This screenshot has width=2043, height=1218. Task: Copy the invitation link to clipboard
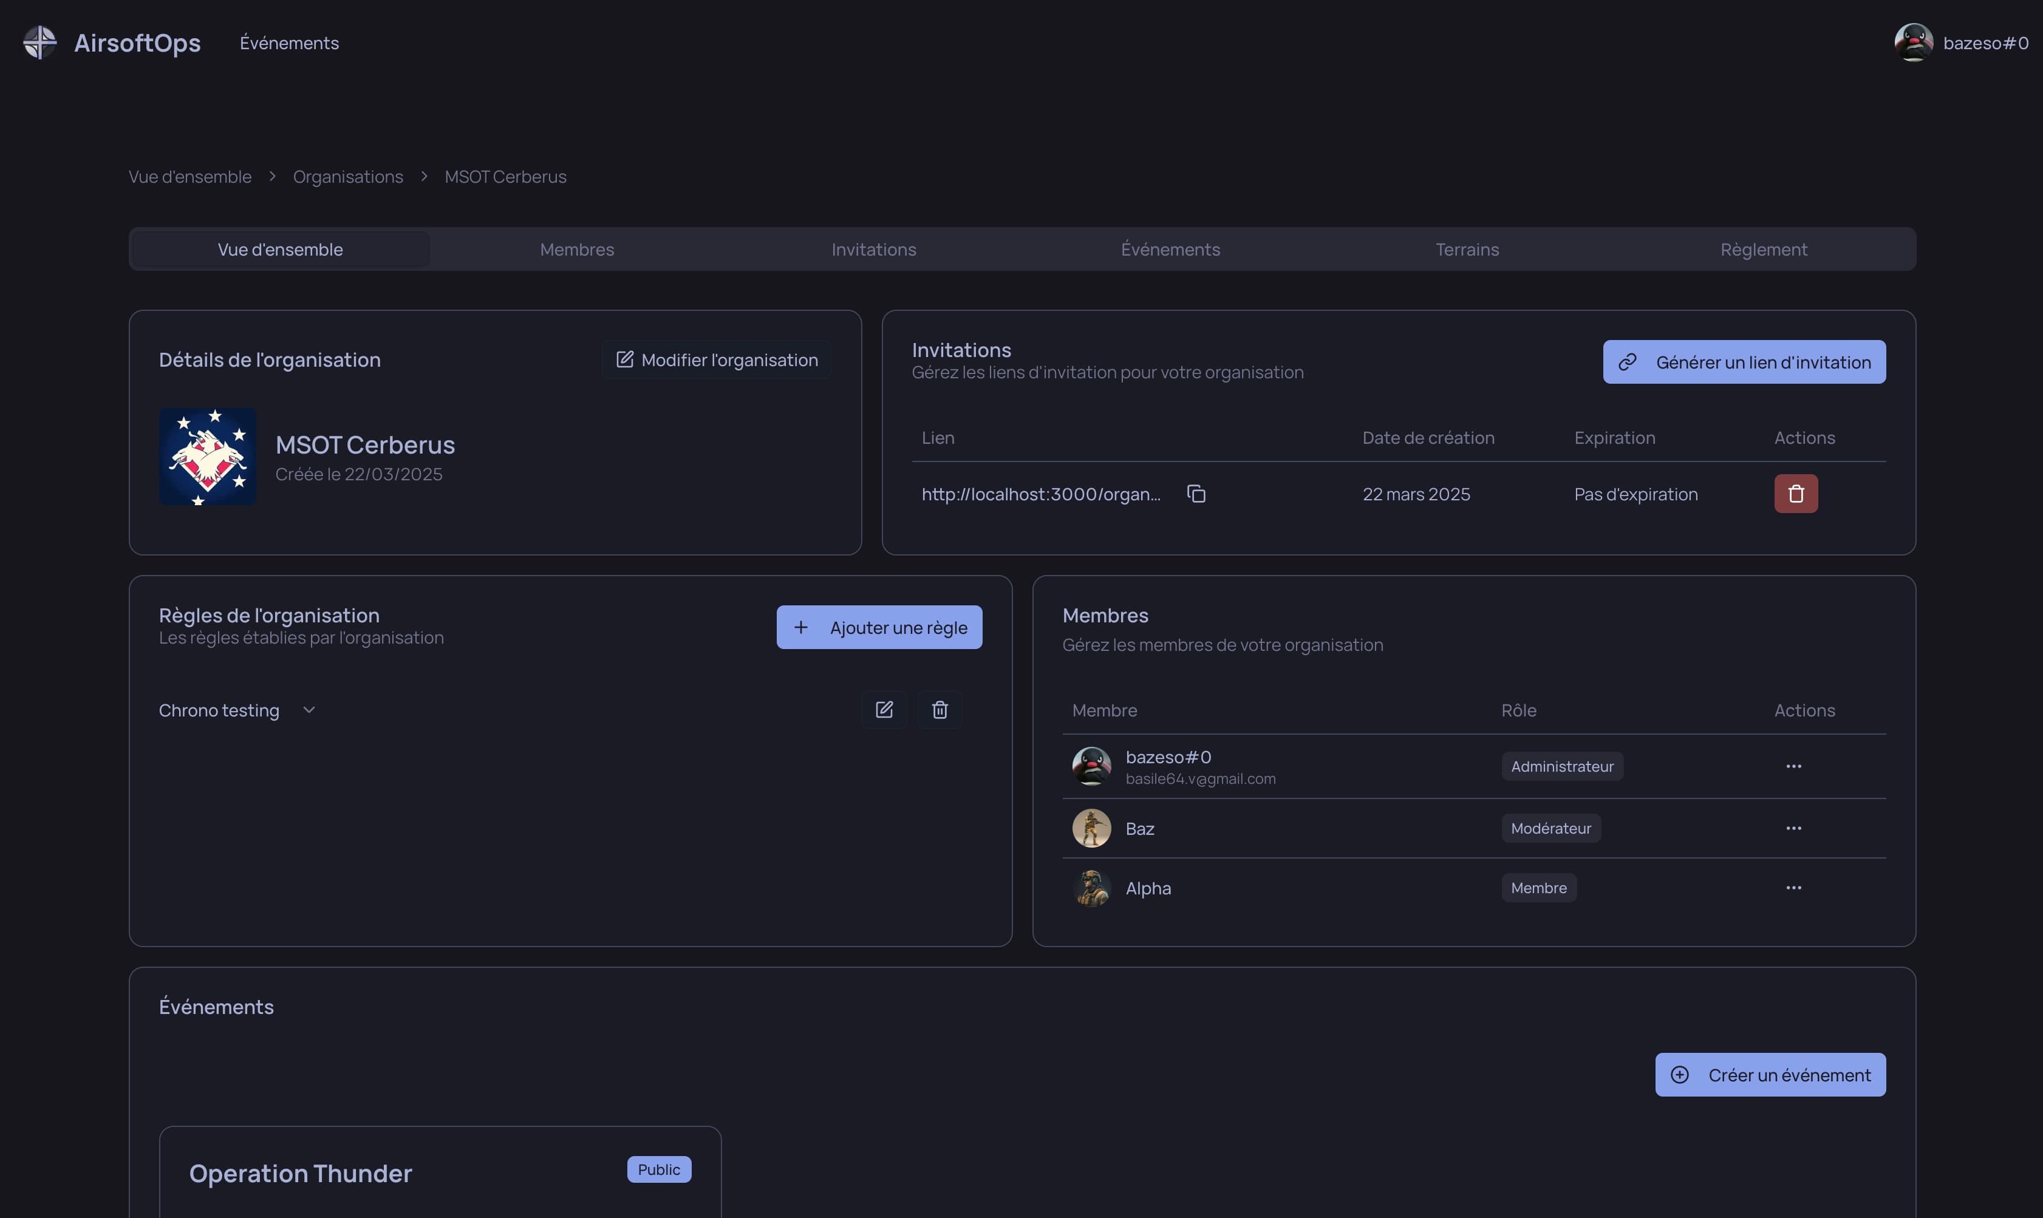[x=1196, y=493]
